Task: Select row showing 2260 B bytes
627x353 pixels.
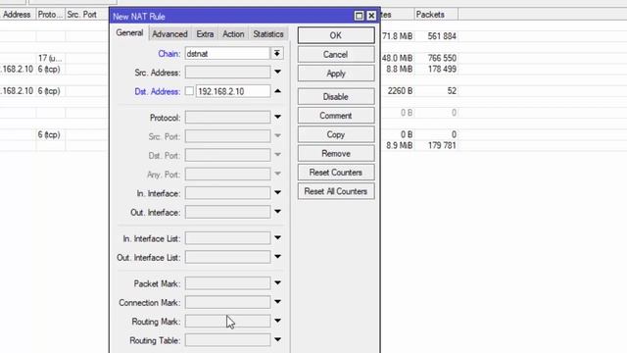Action: 400,91
